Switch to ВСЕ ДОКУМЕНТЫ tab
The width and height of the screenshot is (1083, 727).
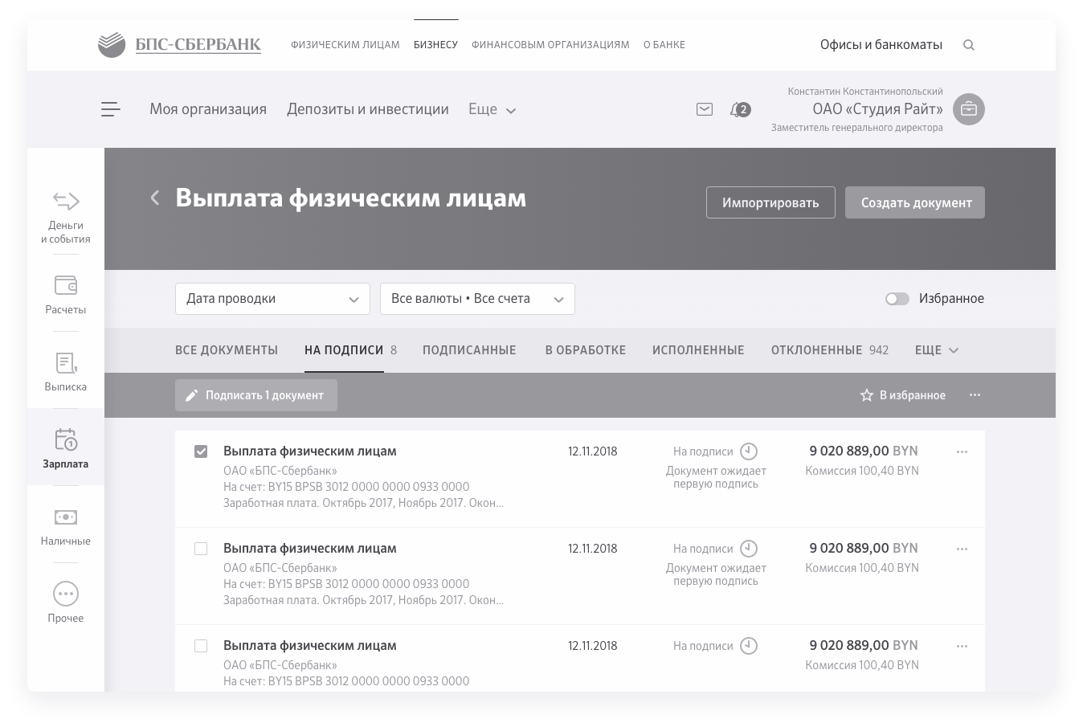coord(227,350)
